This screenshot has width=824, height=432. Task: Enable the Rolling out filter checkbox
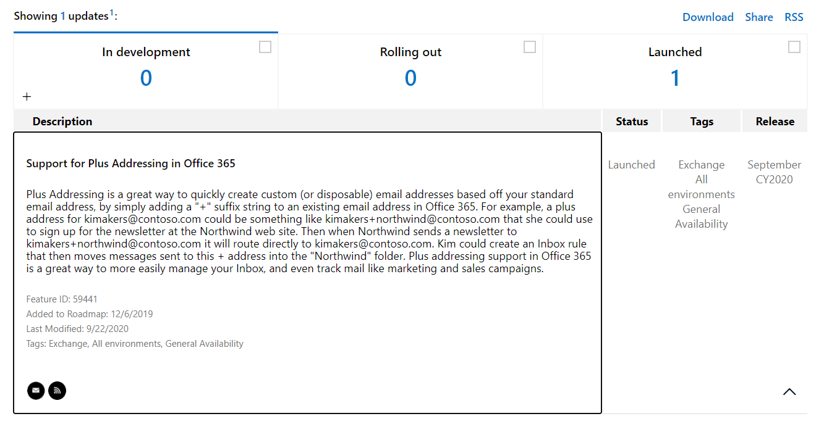pyautogui.click(x=529, y=46)
